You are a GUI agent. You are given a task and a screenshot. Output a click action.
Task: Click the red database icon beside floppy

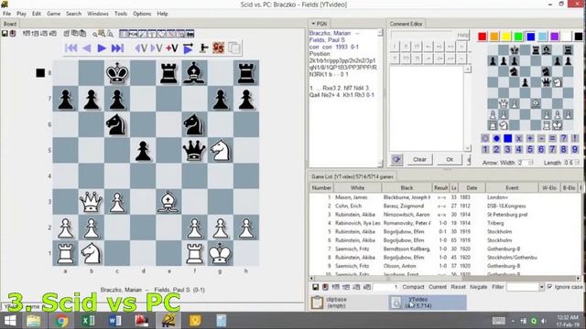tap(13, 34)
